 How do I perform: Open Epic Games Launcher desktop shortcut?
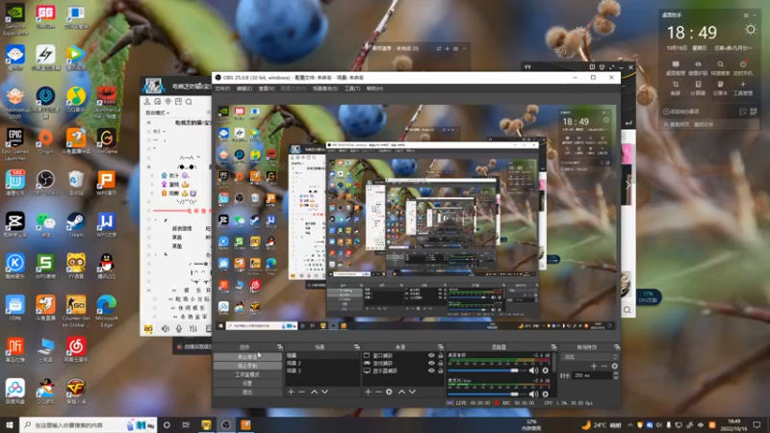point(15,143)
